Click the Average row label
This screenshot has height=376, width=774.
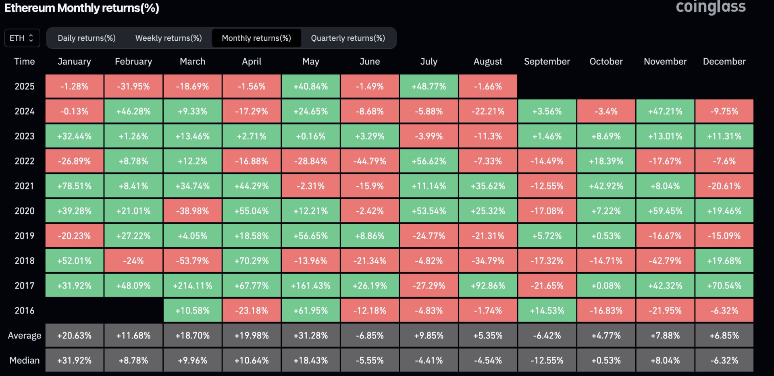tap(25, 335)
